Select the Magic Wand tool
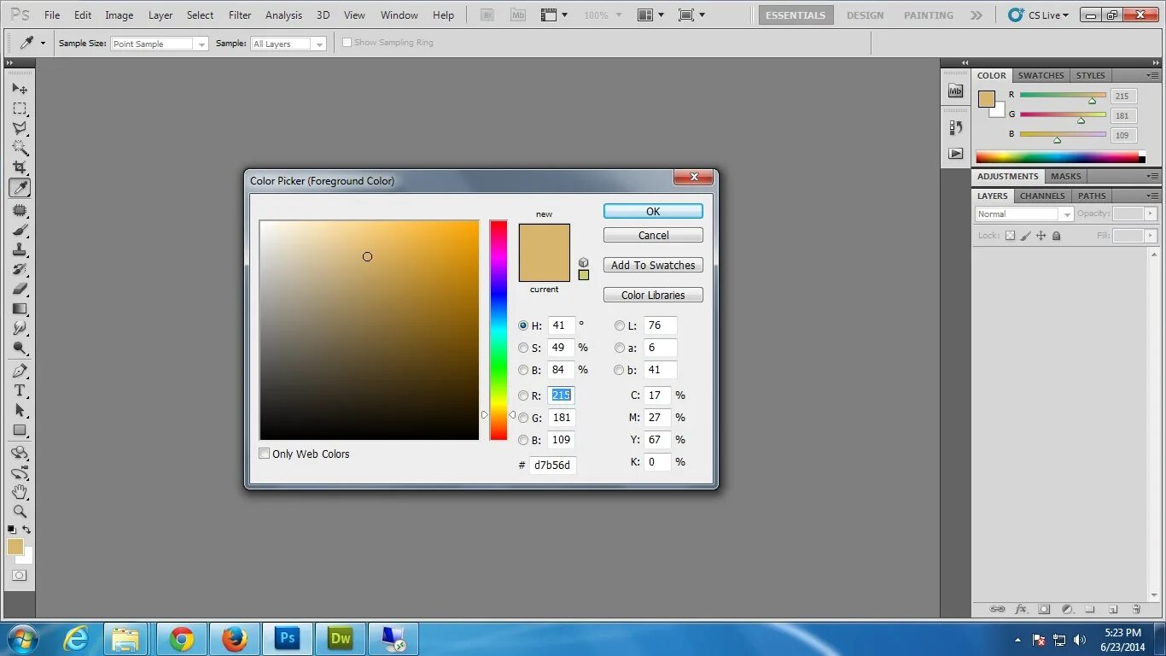 [x=20, y=148]
